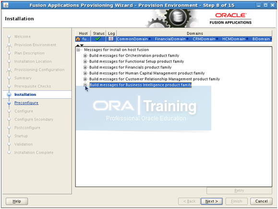The width and height of the screenshot is (278, 209).
Task: Select Installation Location step in sidebar
Action: [33, 61]
